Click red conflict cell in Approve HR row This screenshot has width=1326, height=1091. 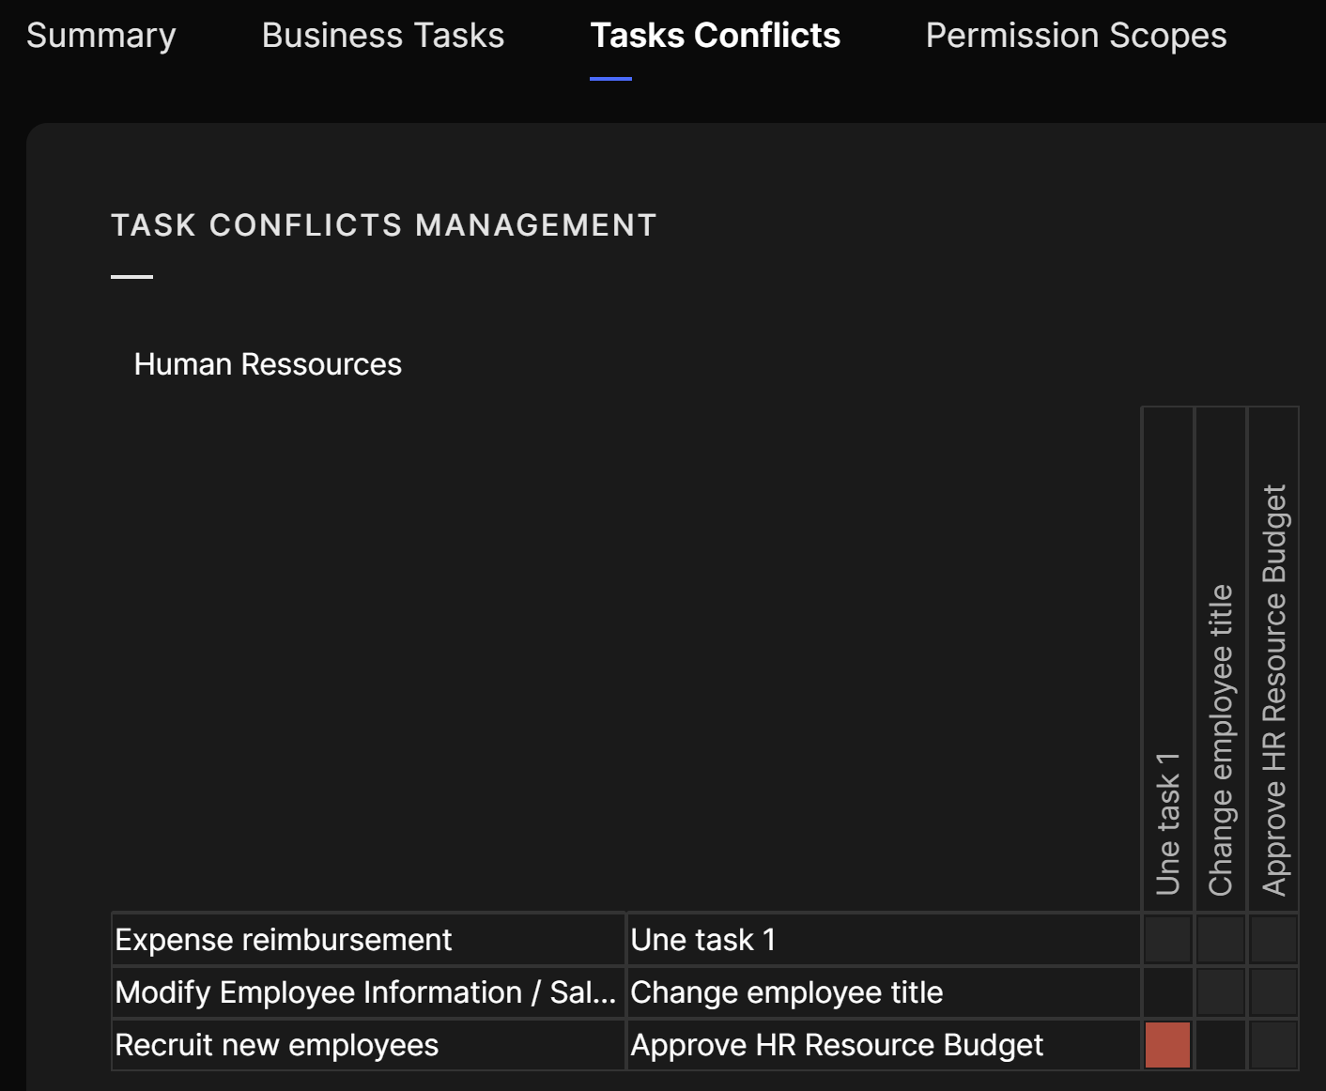(1167, 1045)
